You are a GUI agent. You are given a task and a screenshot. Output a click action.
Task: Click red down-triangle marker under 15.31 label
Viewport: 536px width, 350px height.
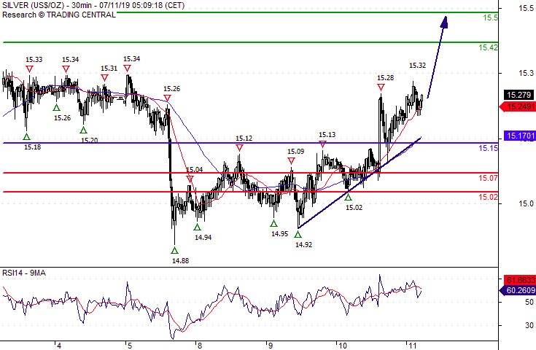[x=104, y=78]
